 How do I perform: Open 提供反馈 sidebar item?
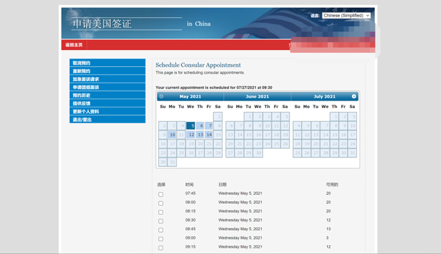[x=107, y=103]
